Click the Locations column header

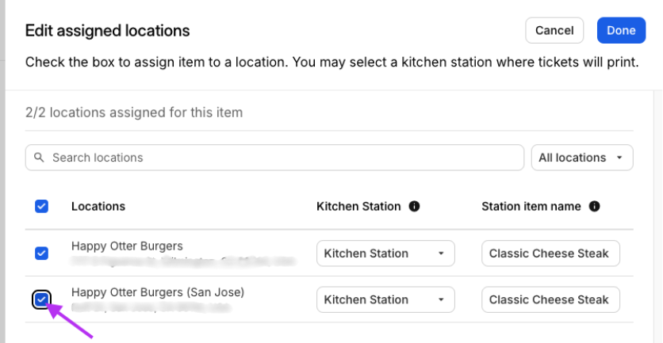click(98, 206)
